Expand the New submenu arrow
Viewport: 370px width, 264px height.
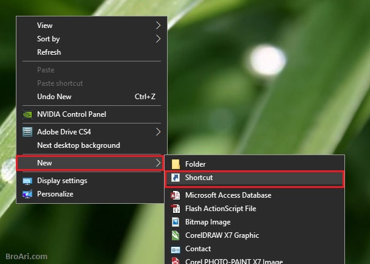click(158, 163)
